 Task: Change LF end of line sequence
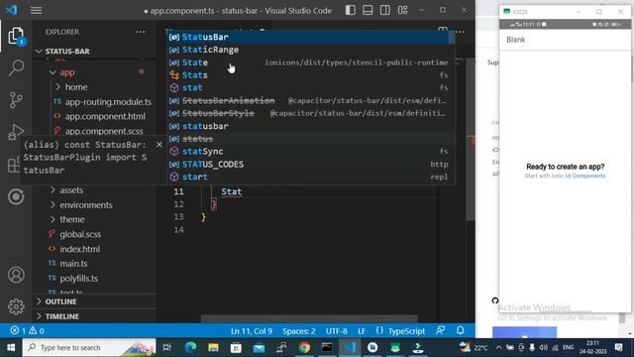pos(362,331)
